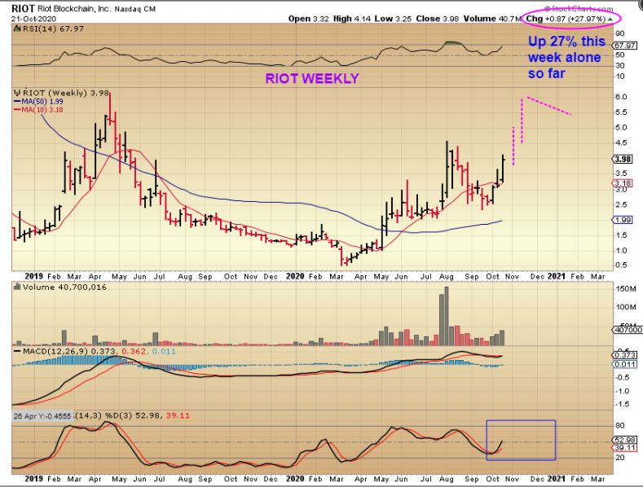Viewport: 643px width, 487px height.
Task: Click the red MA(10) legend line marker
Action: pos(17,110)
